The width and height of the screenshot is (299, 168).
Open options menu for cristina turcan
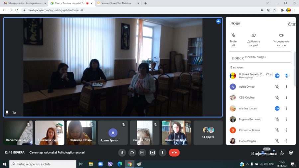[x=286, y=108]
